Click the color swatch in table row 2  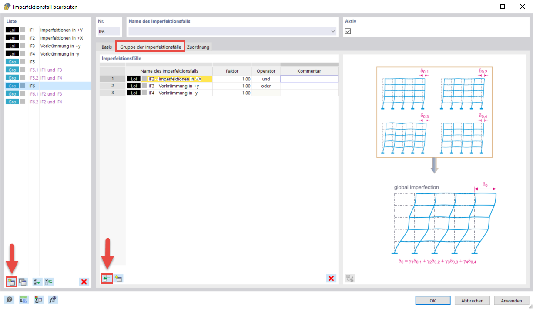point(144,86)
